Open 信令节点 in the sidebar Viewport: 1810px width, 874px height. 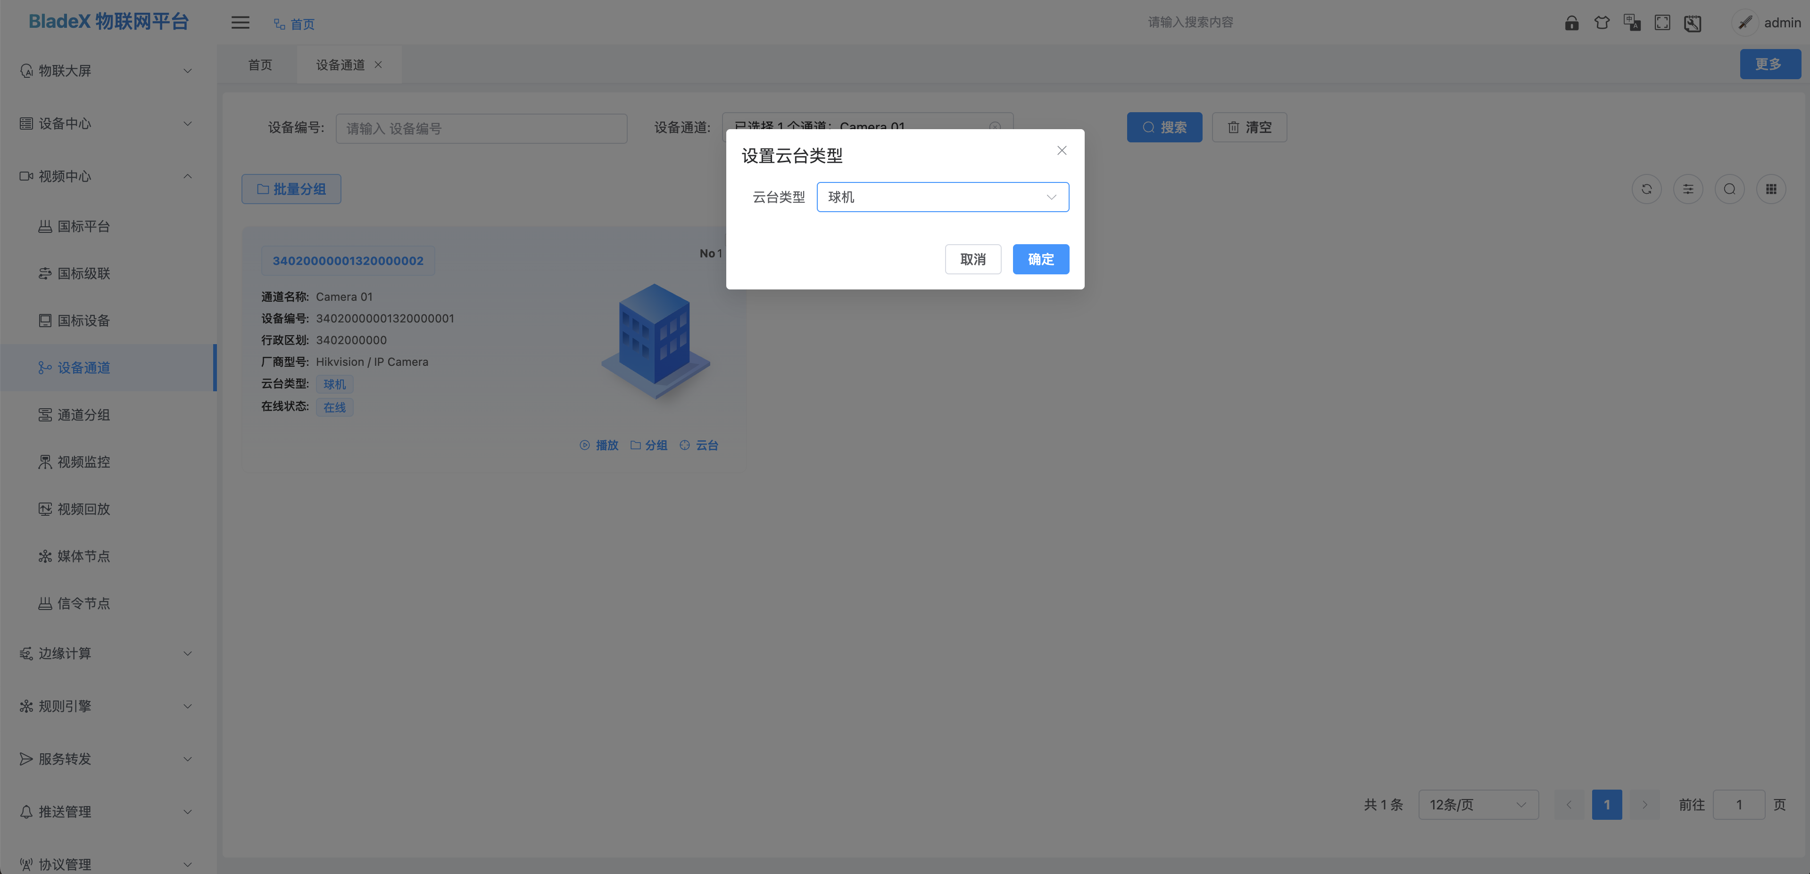108,603
